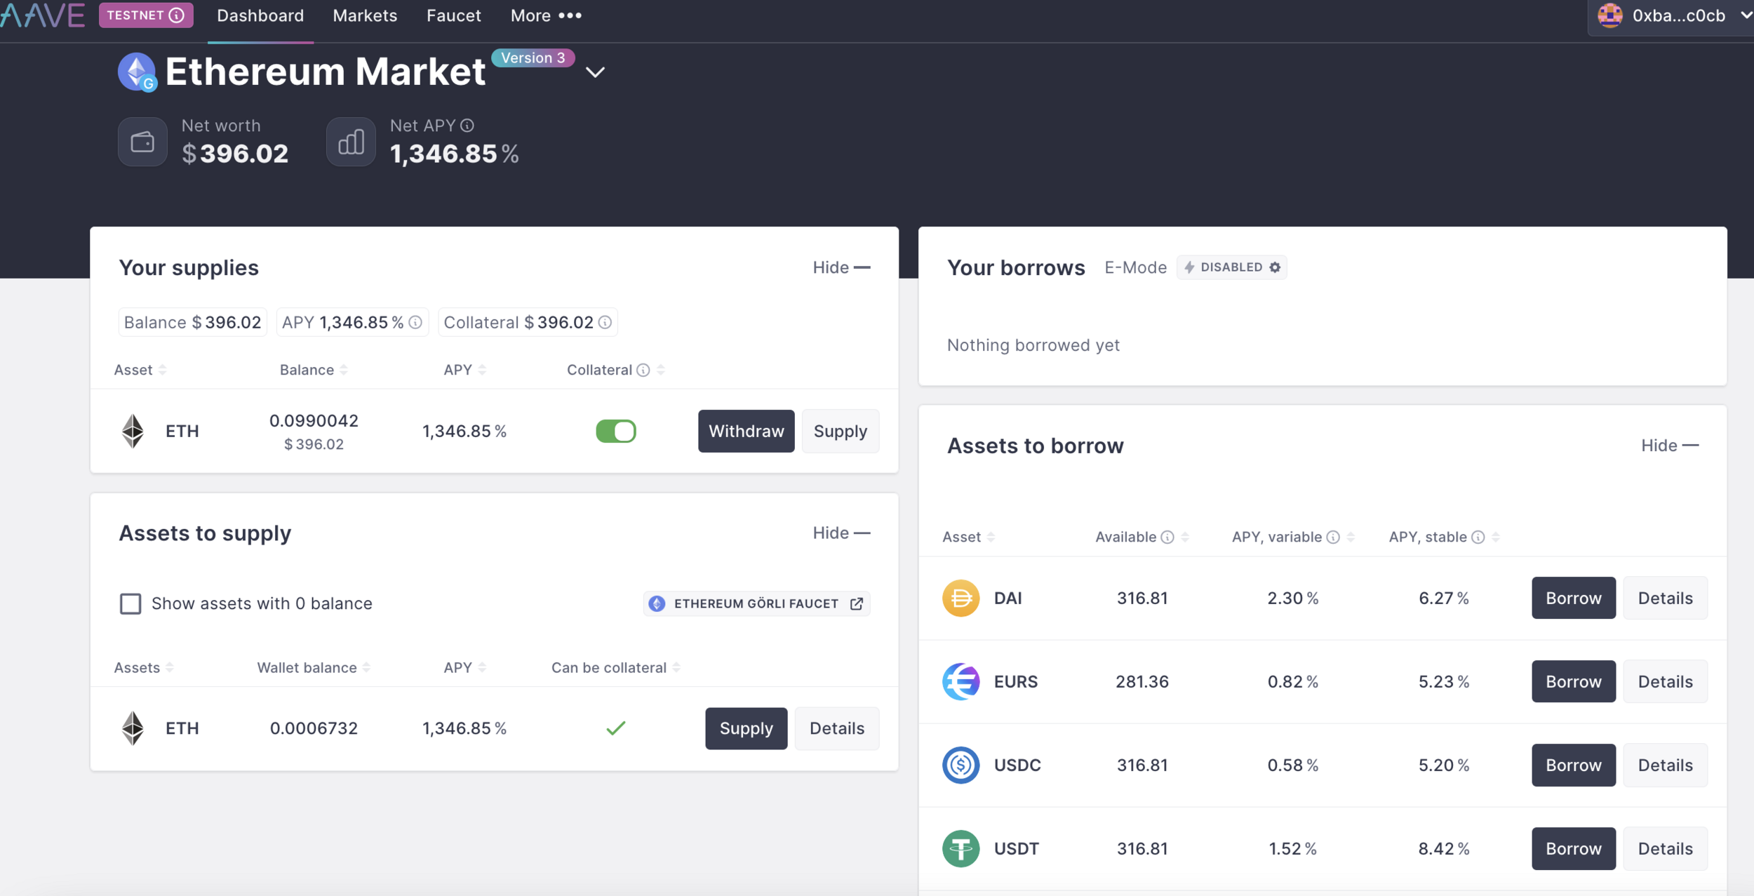Click the EURS token icon
This screenshot has width=1754, height=896.
tap(960, 682)
